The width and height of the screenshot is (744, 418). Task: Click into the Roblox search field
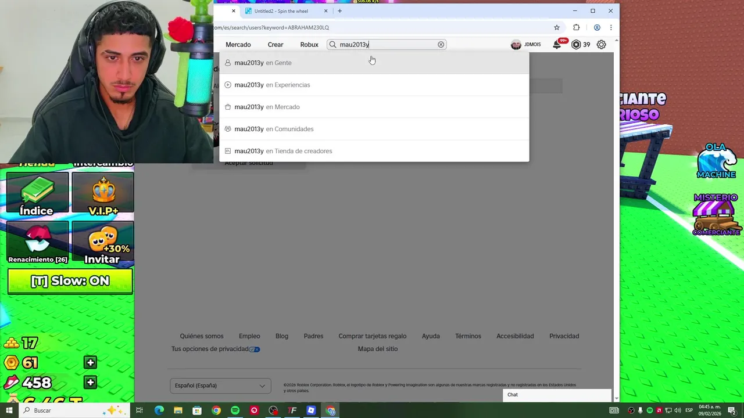(x=387, y=45)
